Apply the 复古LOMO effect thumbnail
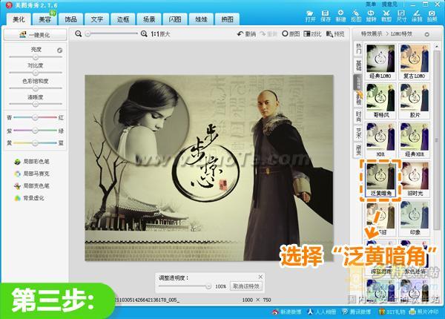The height and width of the screenshot is (319, 445). coord(415,62)
